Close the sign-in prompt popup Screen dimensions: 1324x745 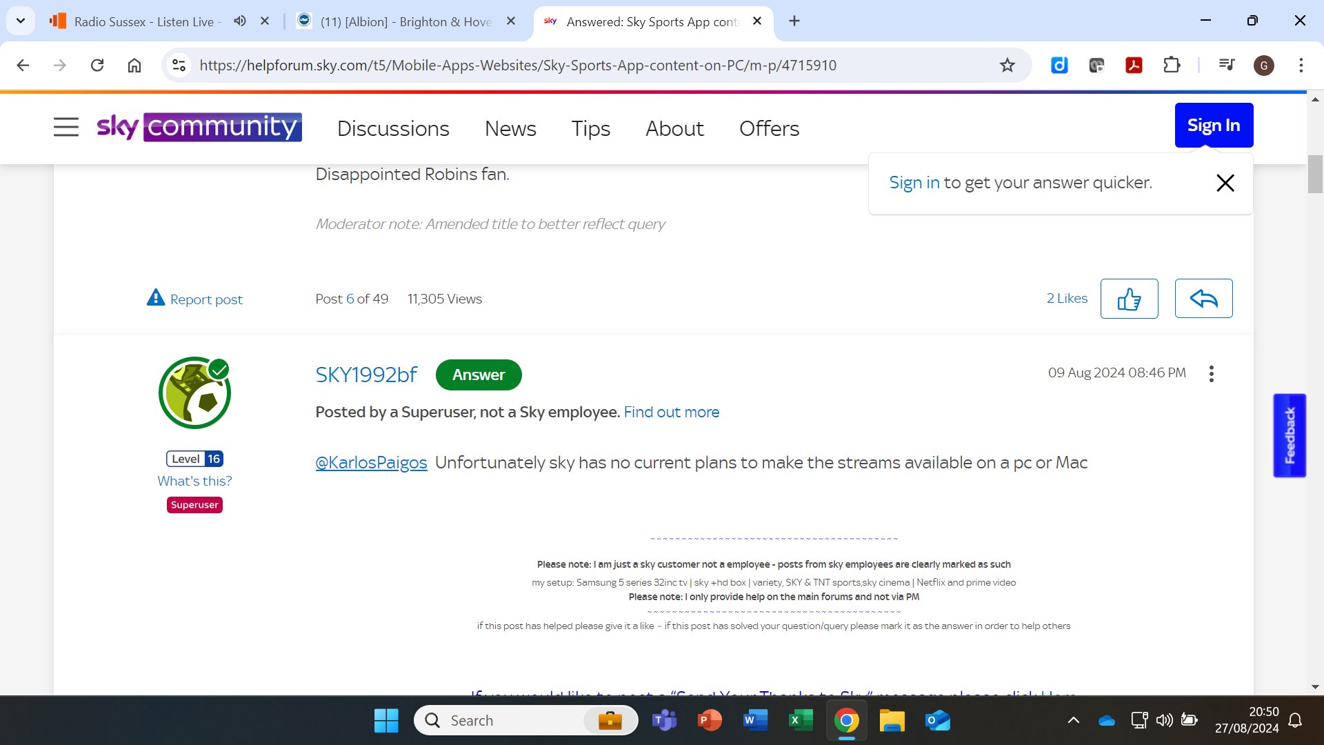point(1225,183)
